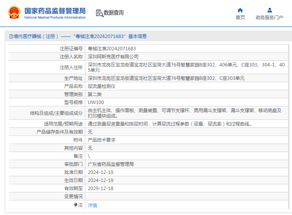Viewport: 292px width, 215px height.
Task: Select the 附件 label
Action: [78, 140]
